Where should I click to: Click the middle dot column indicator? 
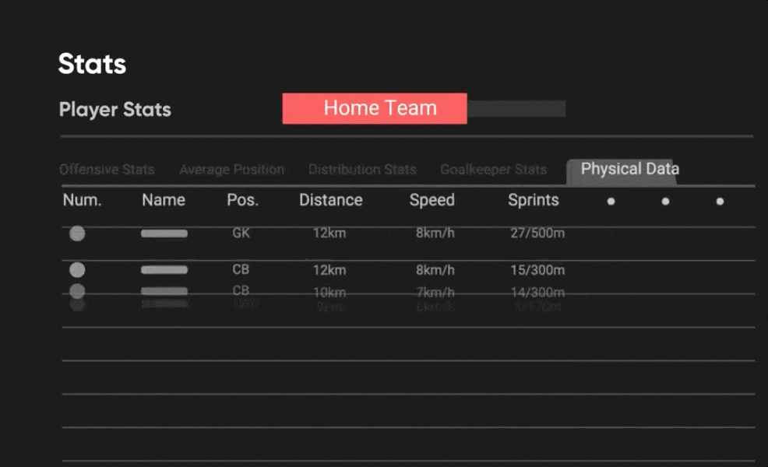[665, 201]
